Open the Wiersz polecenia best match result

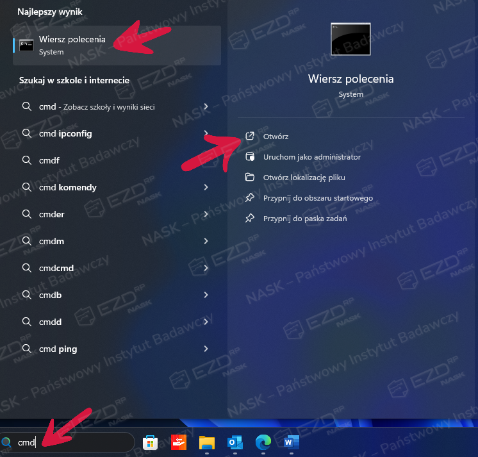[x=115, y=46]
